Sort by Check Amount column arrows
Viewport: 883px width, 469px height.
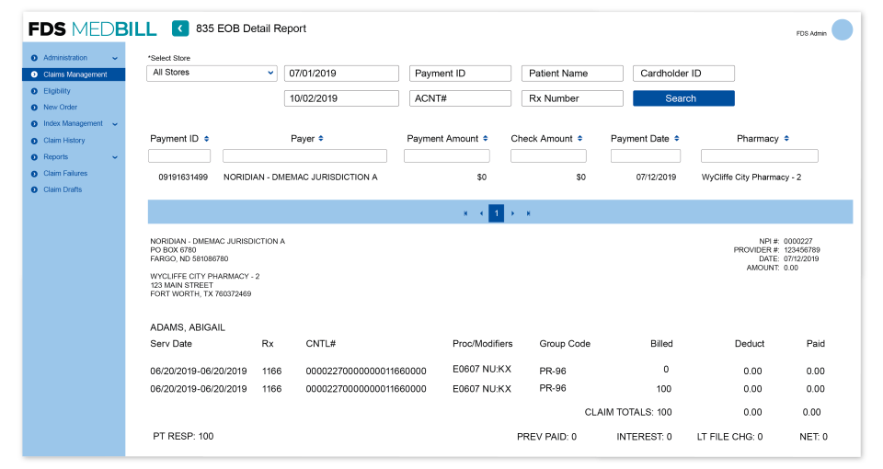point(580,139)
